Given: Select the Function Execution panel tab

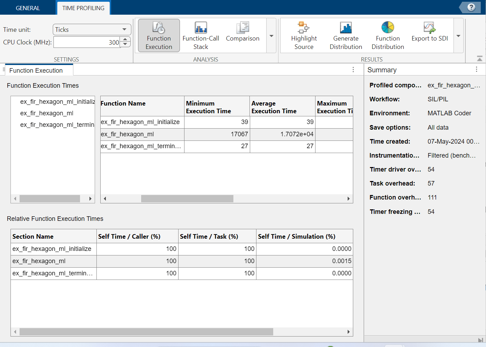Looking at the screenshot, I should coord(36,71).
